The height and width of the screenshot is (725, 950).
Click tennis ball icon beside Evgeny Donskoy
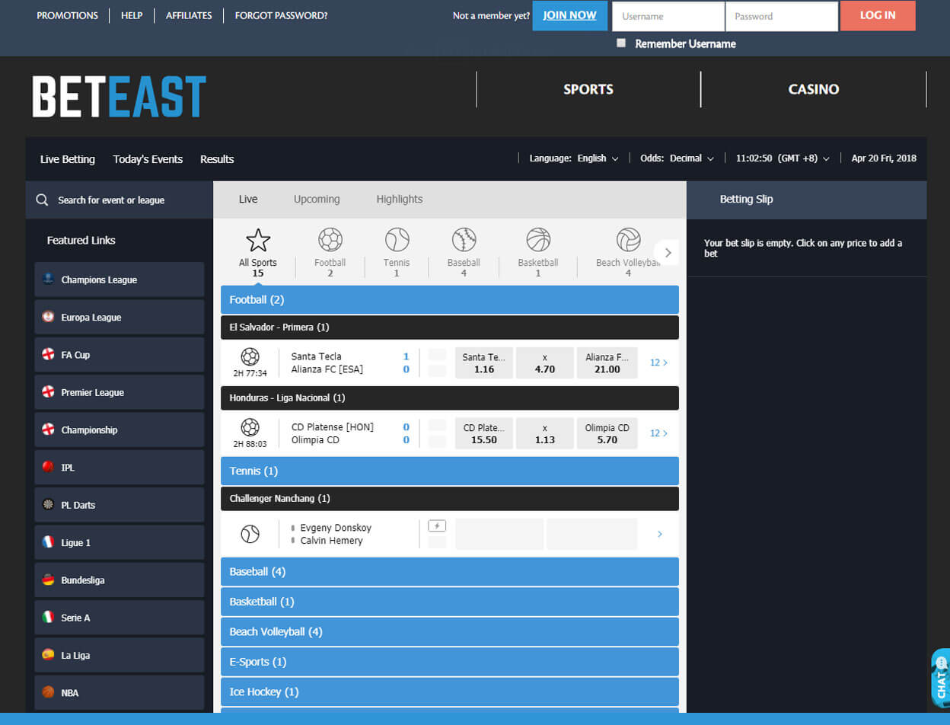pos(250,534)
